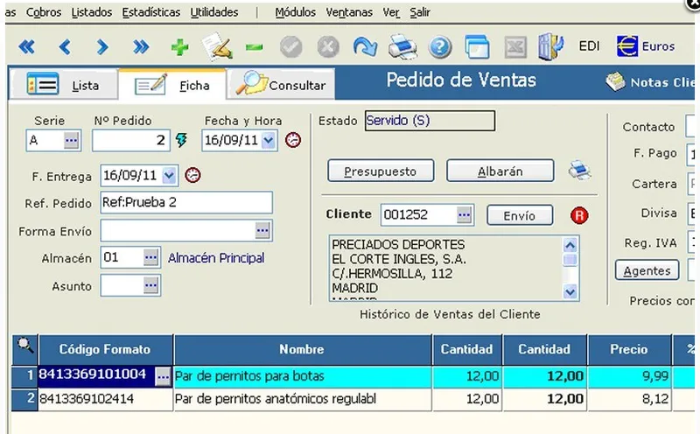Click the grey checkmark accept icon
This screenshot has width=700, height=434.
tap(291, 47)
